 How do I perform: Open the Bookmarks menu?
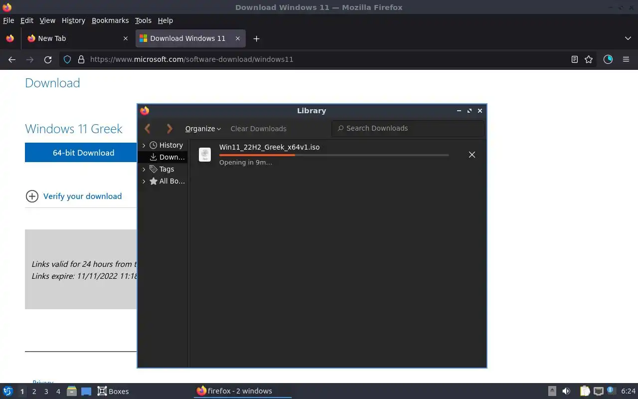(x=110, y=20)
